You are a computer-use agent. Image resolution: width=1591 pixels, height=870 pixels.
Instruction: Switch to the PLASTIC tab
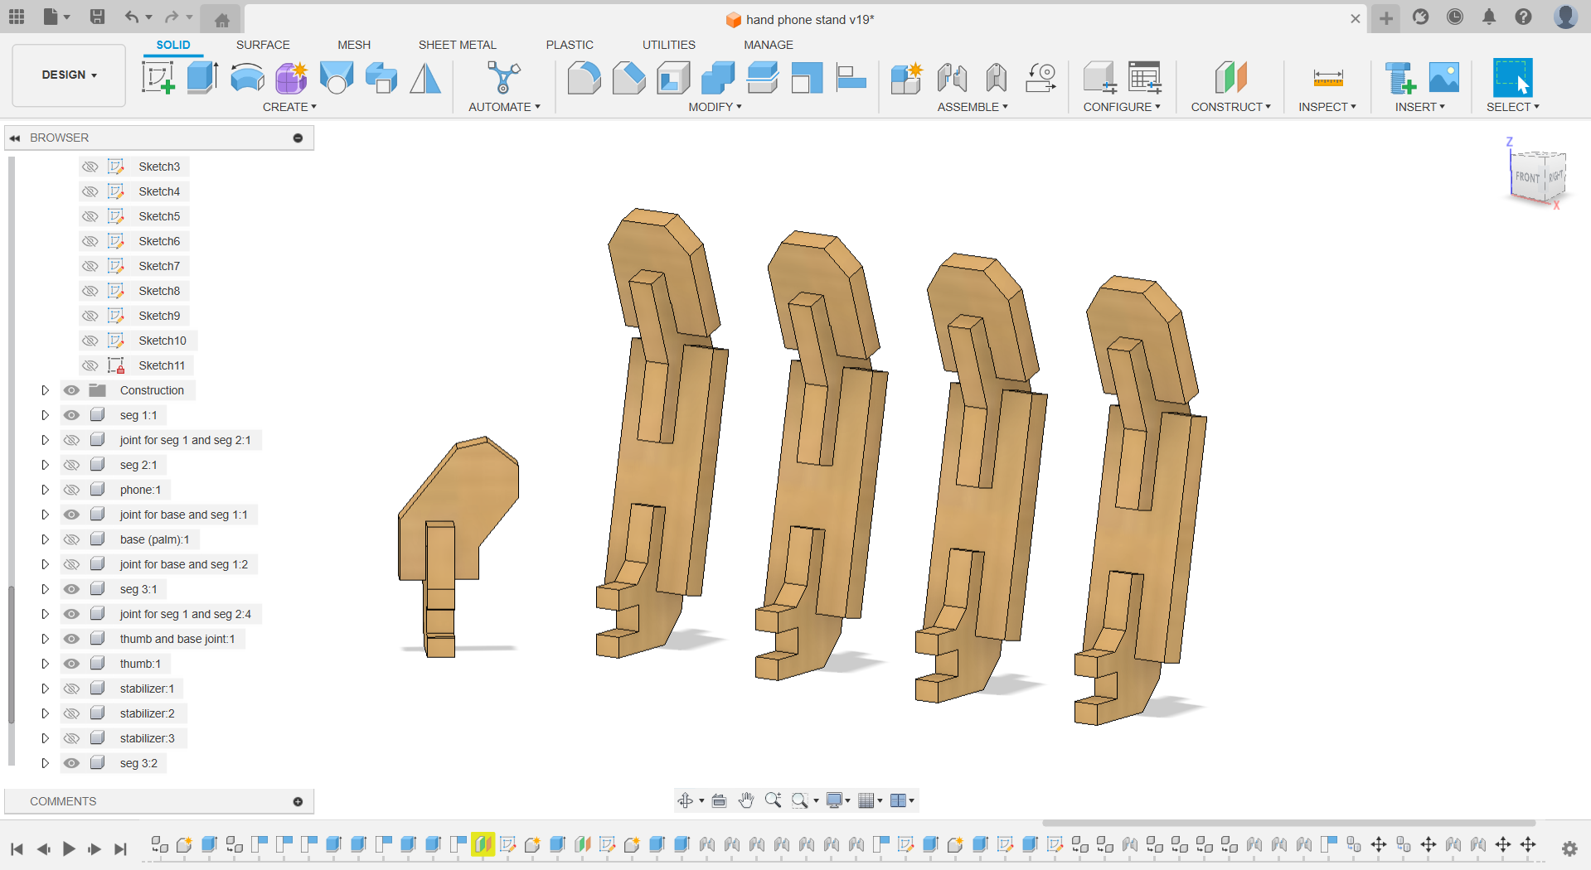pos(570,45)
